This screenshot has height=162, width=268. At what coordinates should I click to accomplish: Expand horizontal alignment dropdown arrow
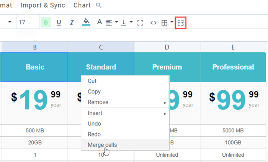pos(116,22)
